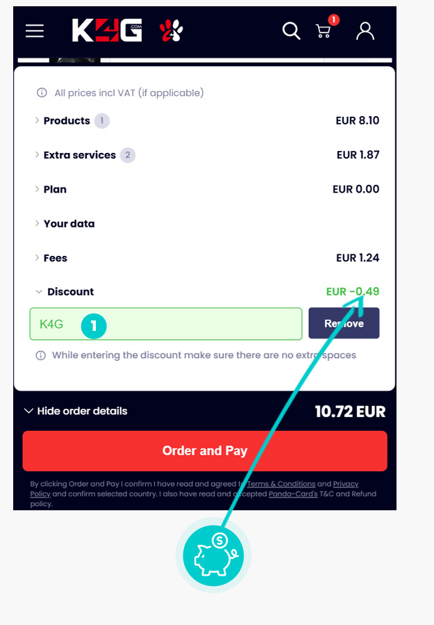This screenshot has height=625, width=434.
Task: Expand the Products section
Action: [67, 120]
